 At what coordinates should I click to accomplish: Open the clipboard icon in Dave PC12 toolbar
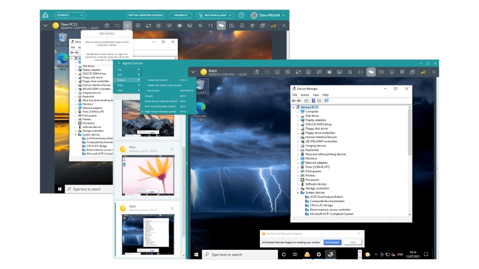pos(107,26)
